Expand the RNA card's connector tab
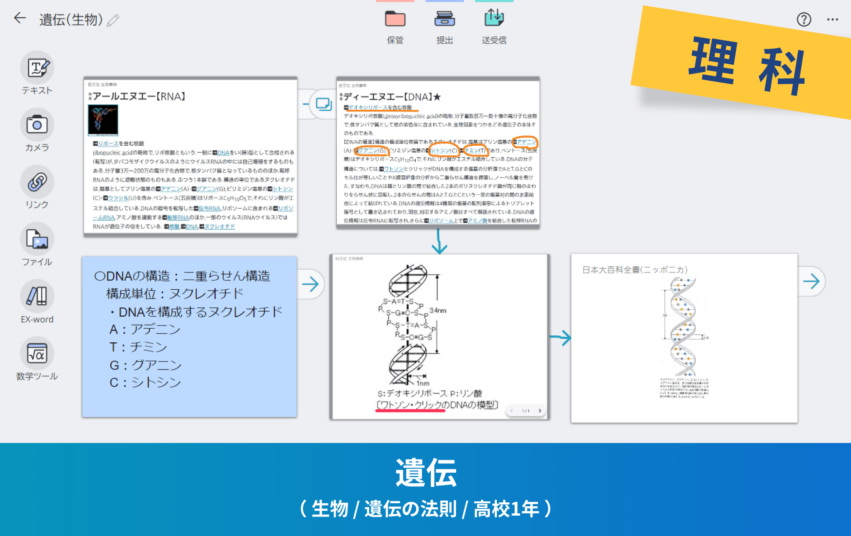The height and width of the screenshot is (536, 851). [x=323, y=104]
